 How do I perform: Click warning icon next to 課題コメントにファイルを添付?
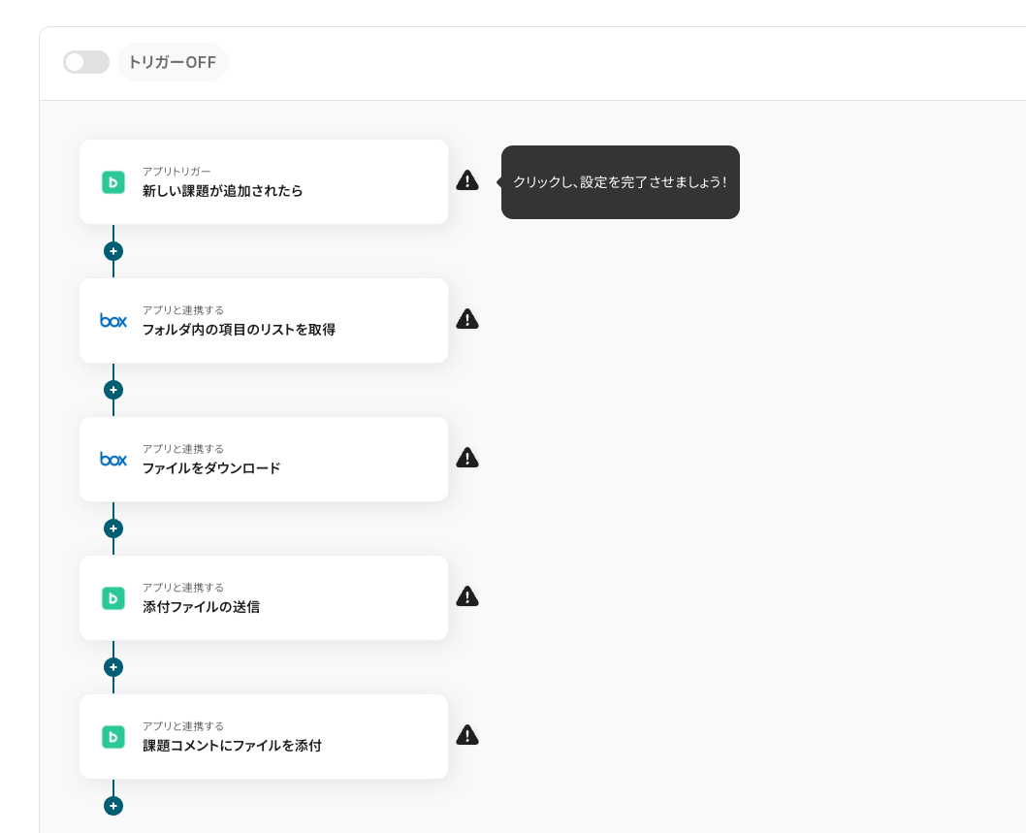[x=467, y=735]
